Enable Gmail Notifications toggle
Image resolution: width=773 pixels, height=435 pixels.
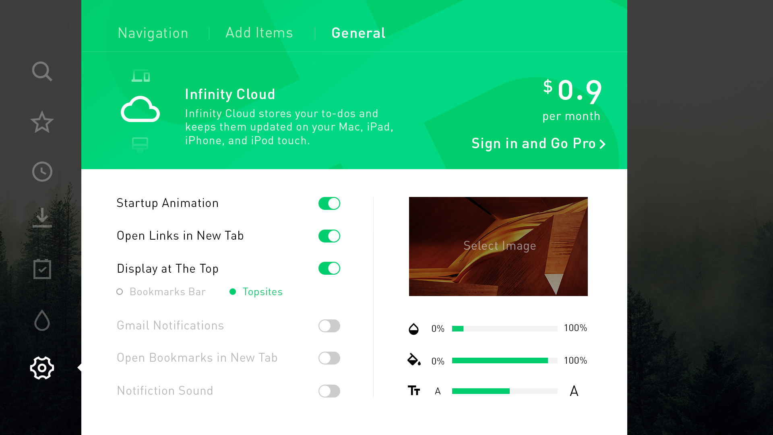click(329, 326)
